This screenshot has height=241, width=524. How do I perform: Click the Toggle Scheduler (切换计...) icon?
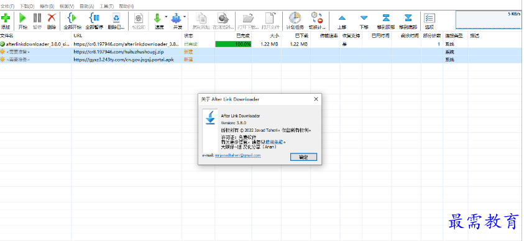click(316, 18)
